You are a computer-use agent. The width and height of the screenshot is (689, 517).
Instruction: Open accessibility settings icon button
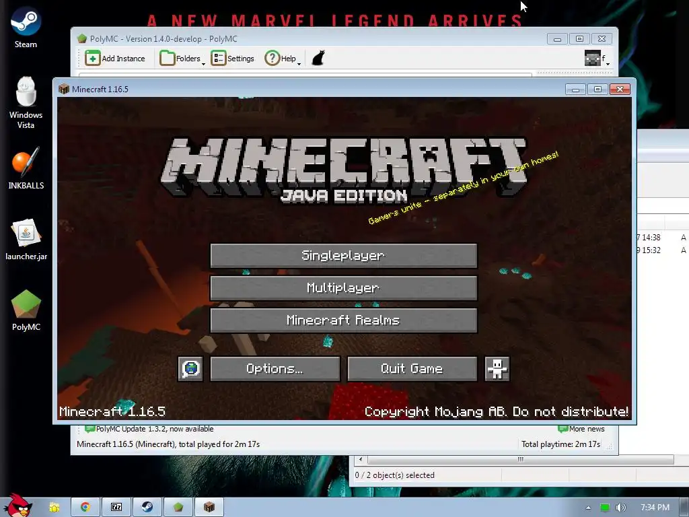(497, 368)
